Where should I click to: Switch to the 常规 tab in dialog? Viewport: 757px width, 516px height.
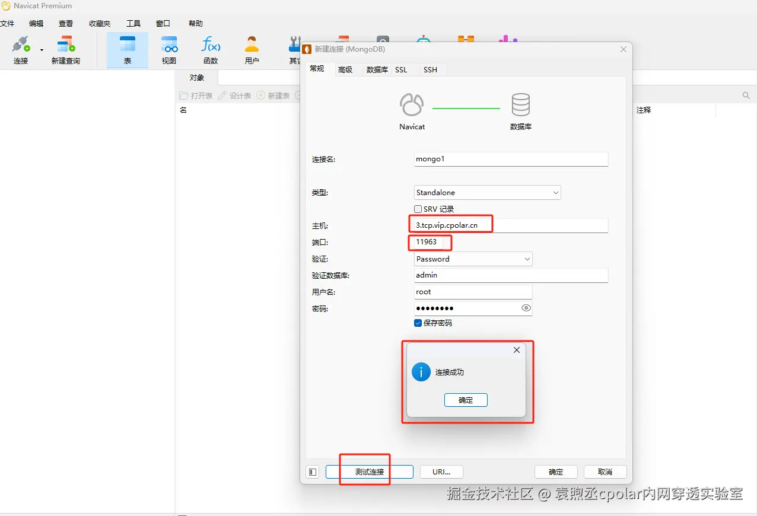tap(317, 69)
